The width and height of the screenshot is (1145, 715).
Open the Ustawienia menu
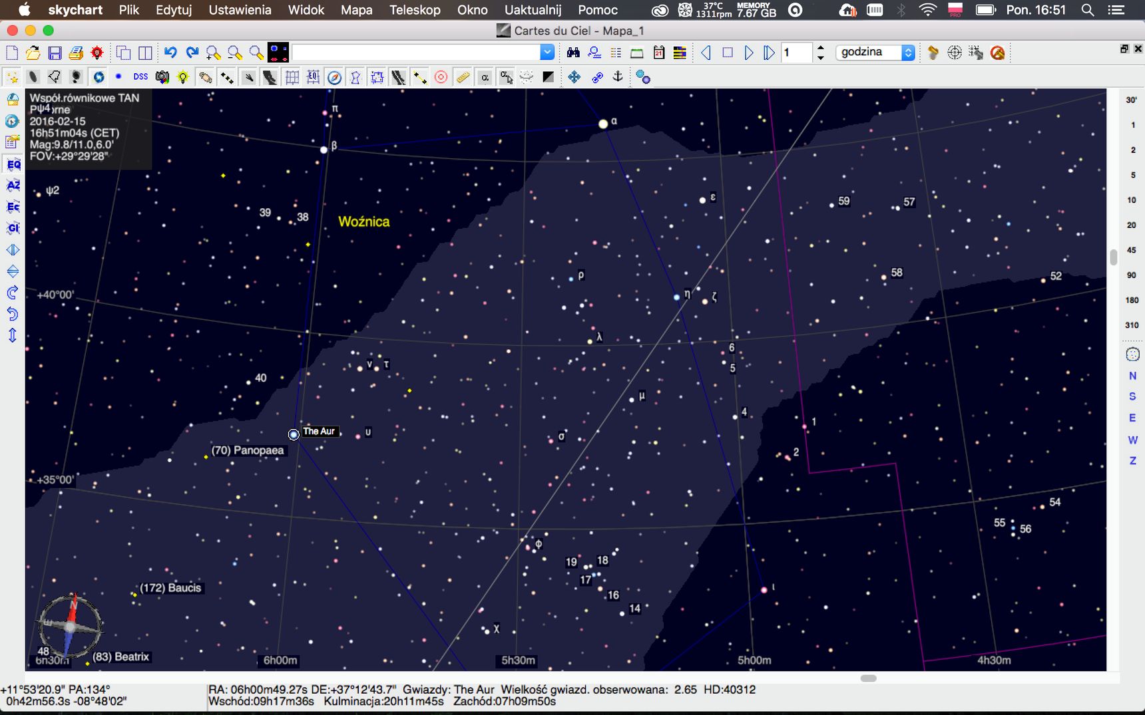[240, 10]
